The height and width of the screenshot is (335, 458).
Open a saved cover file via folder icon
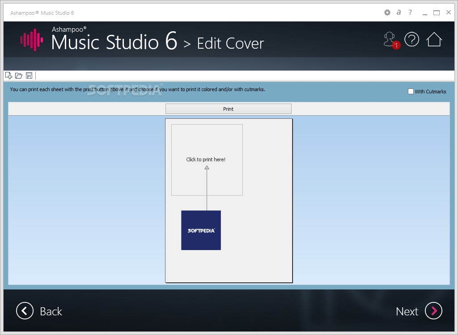(x=19, y=75)
